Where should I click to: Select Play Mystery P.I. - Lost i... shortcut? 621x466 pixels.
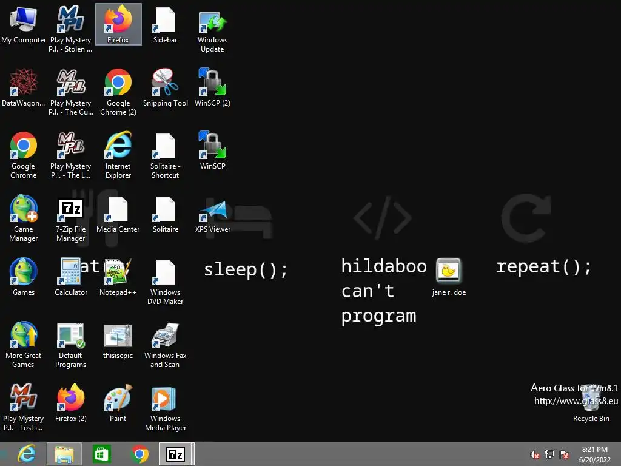tap(24, 408)
